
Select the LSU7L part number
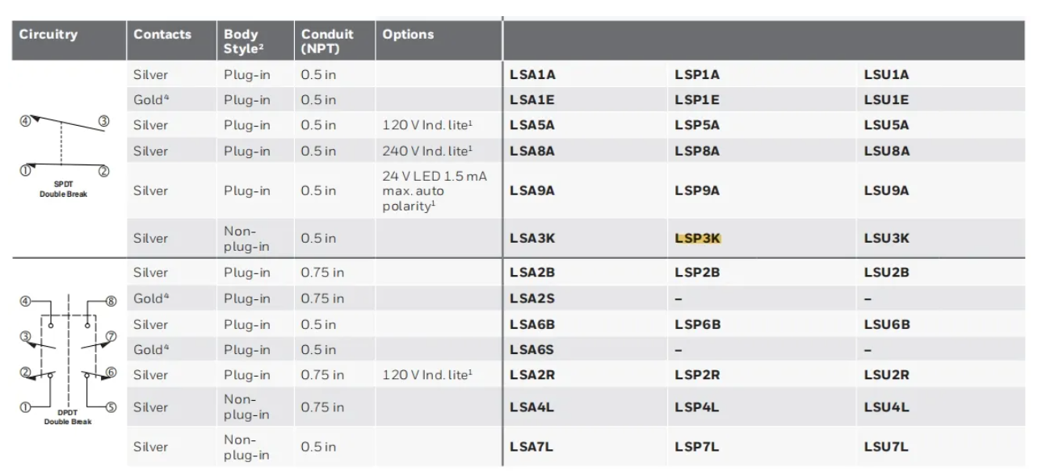pyautogui.click(x=886, y=447)
